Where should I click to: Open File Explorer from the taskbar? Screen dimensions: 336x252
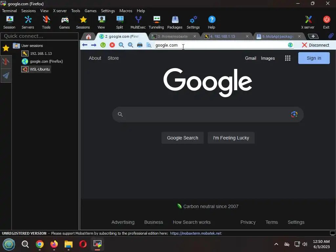coord(69,244)
